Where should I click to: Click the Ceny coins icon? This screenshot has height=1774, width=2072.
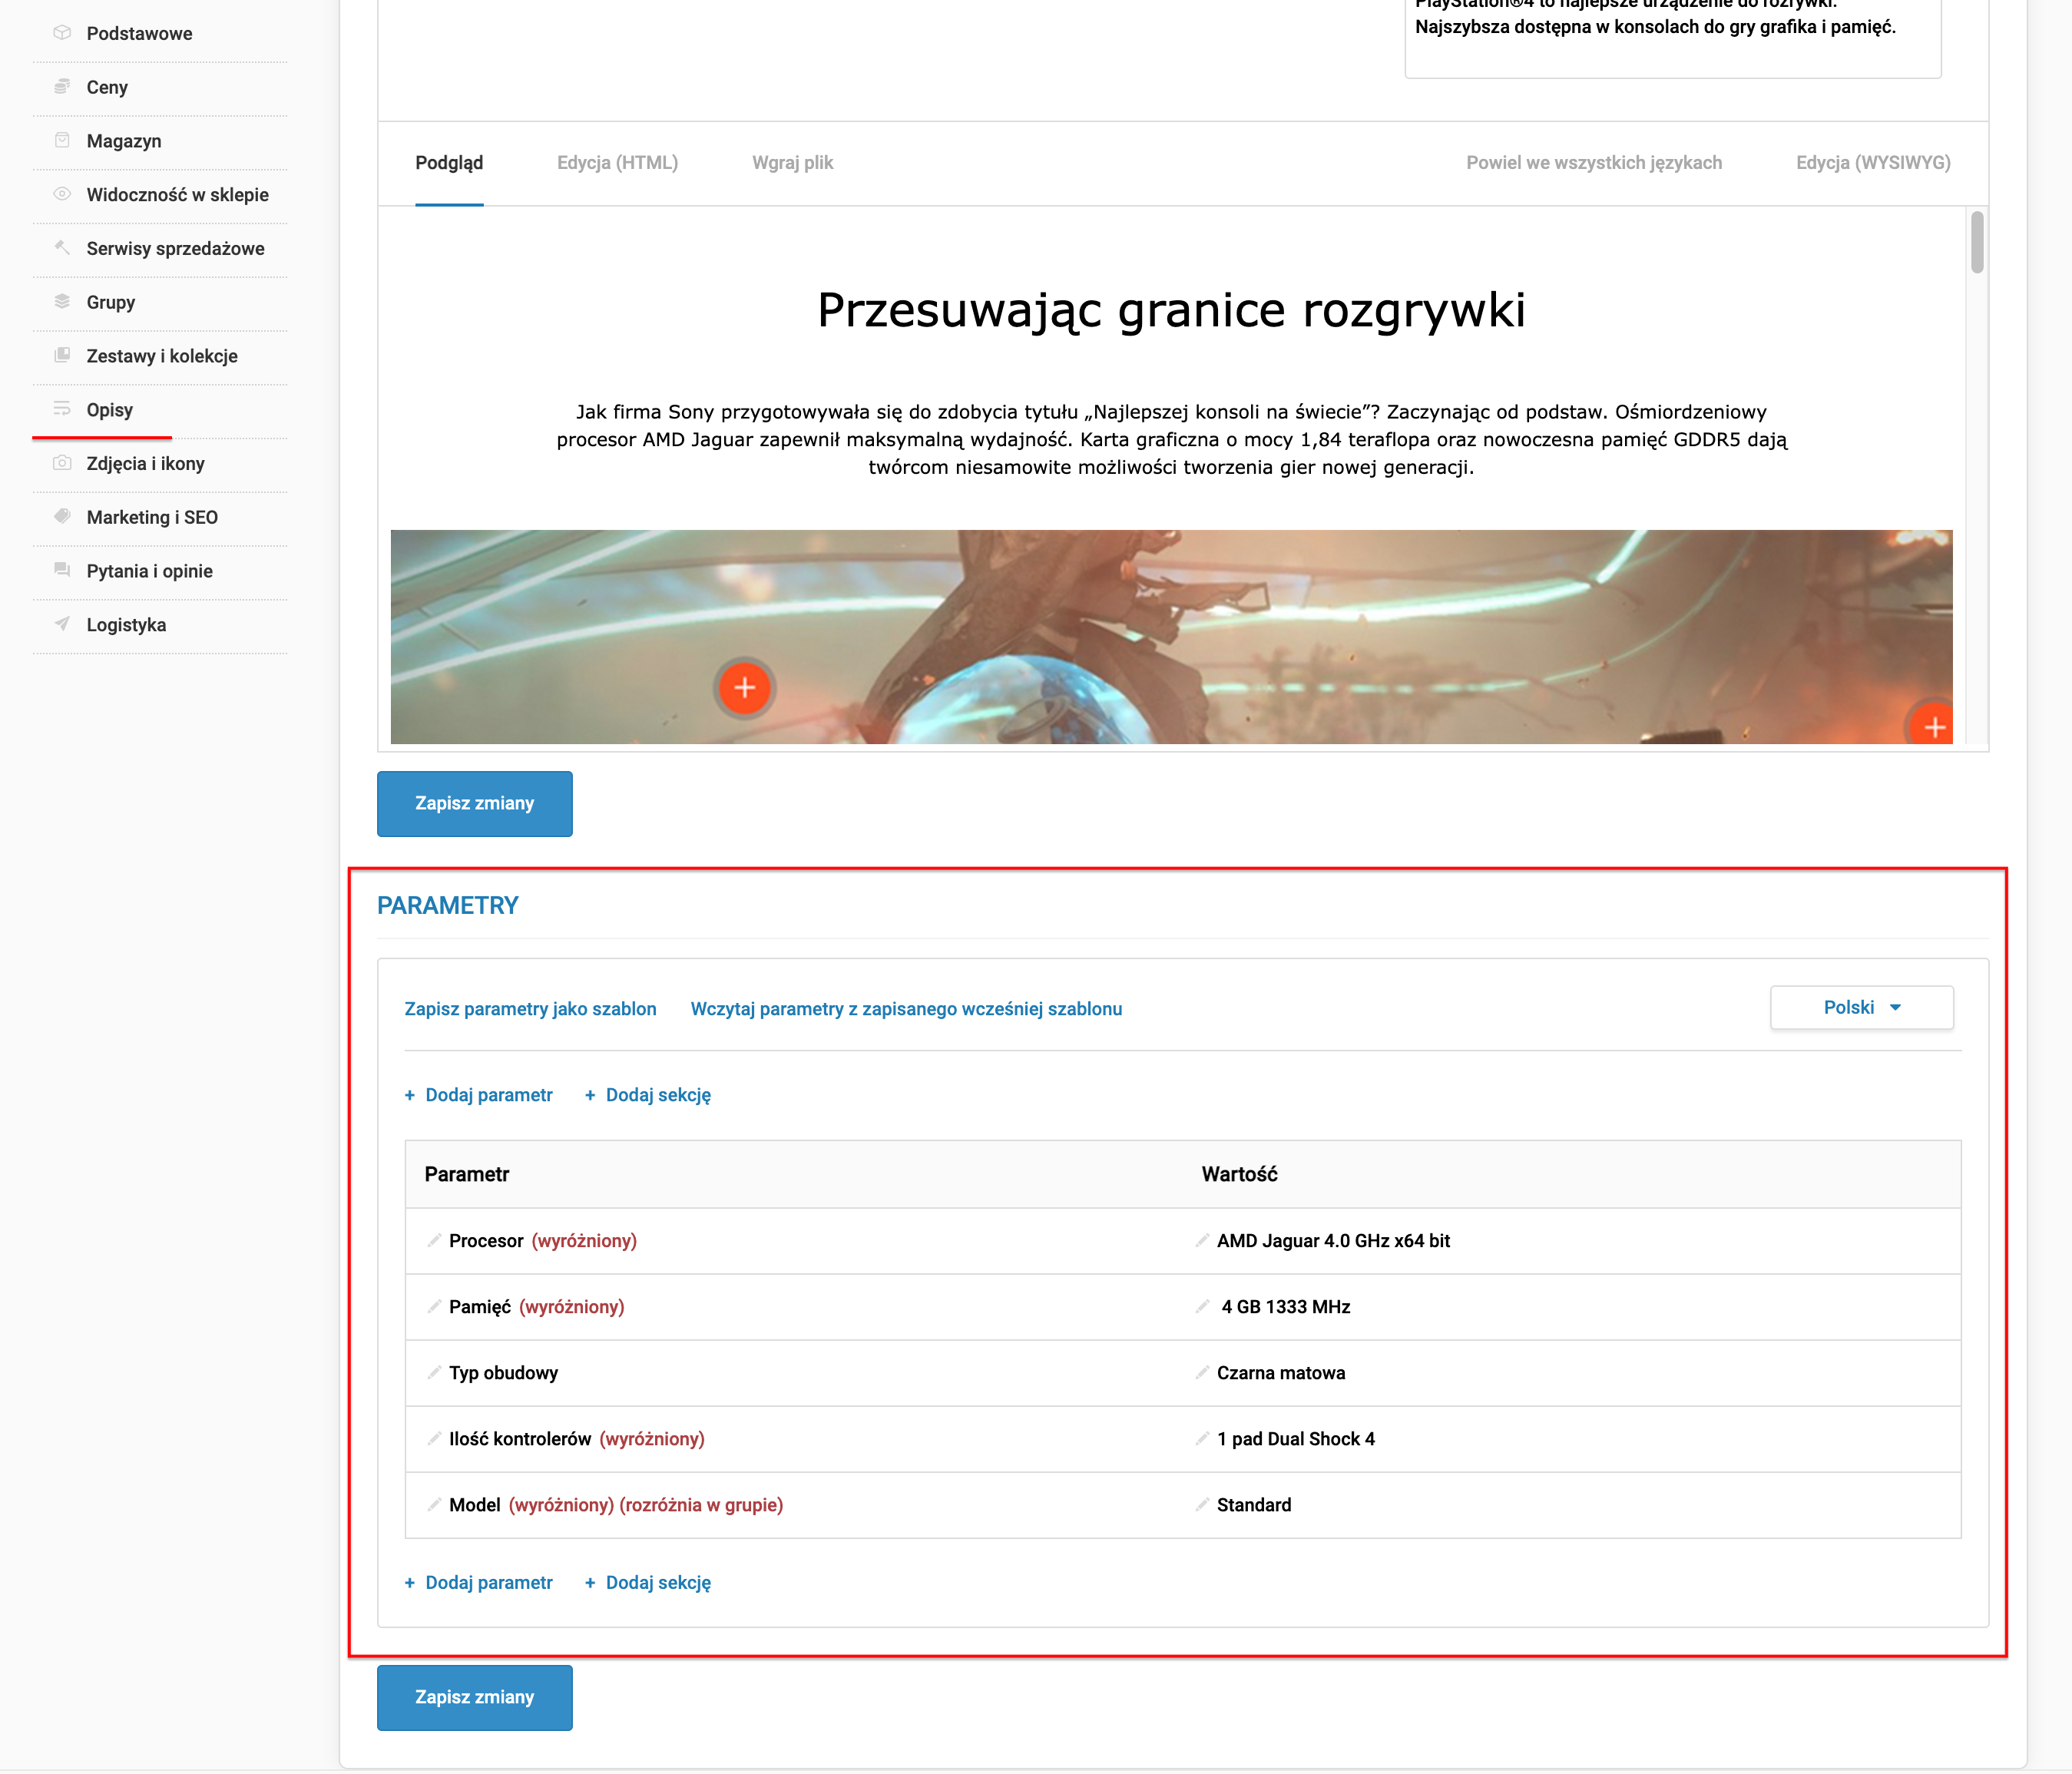pos(62,87)
